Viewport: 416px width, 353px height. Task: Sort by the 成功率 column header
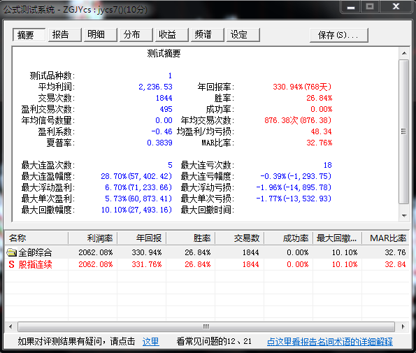[x=288, y=238]
